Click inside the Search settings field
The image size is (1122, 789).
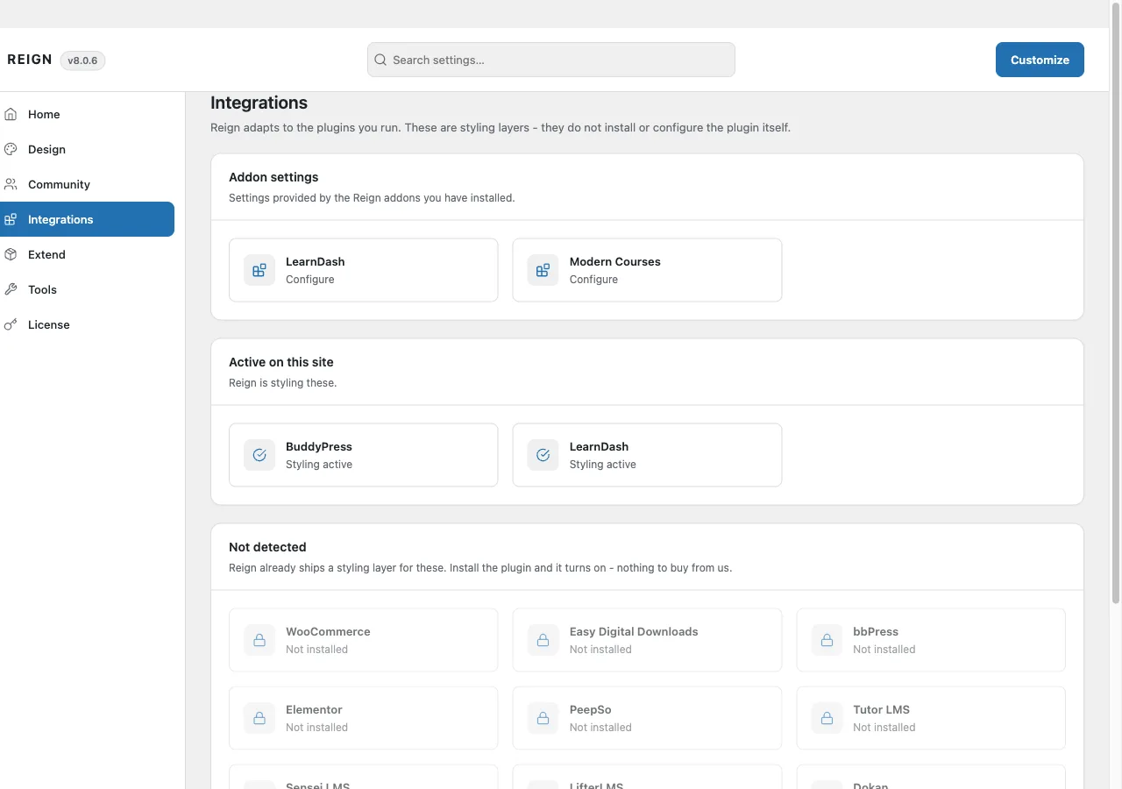551,60
